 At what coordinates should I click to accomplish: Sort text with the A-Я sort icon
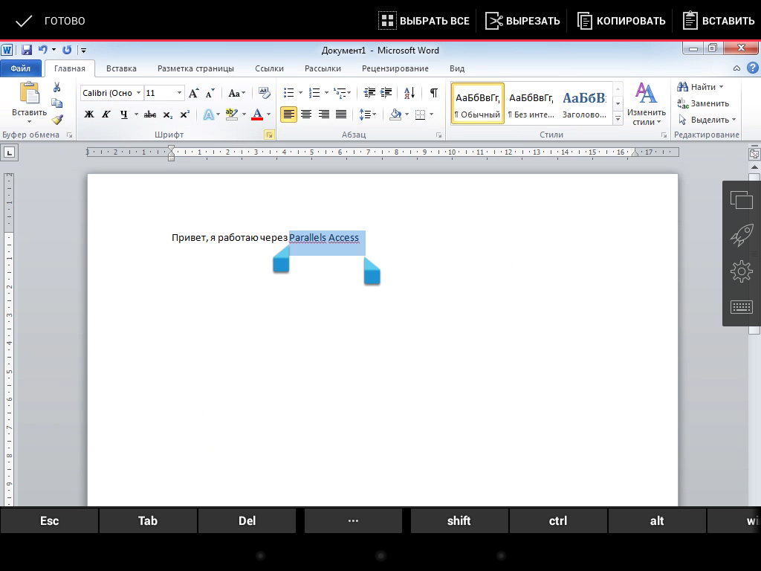point(409,93)
